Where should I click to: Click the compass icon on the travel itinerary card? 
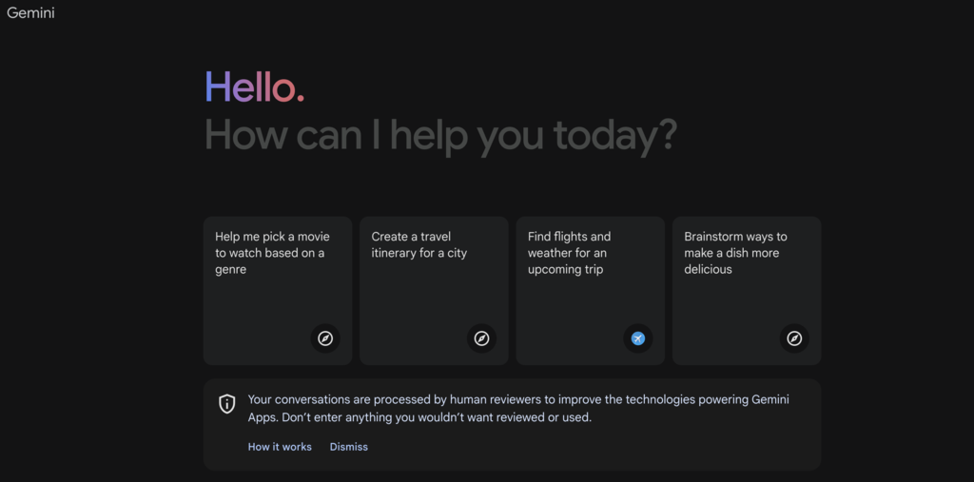[x=481, y=338]
